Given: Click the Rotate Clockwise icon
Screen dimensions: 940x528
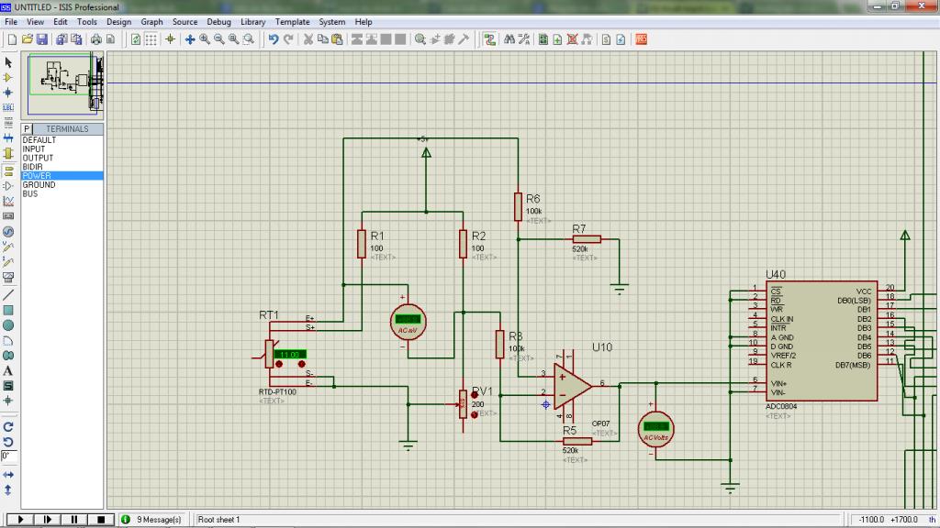Looking at the screenshot, I should click(x=8, y=426).
